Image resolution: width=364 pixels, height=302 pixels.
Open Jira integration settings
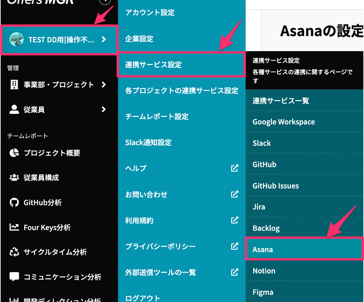pyautogui.click(x=305, y=207)
